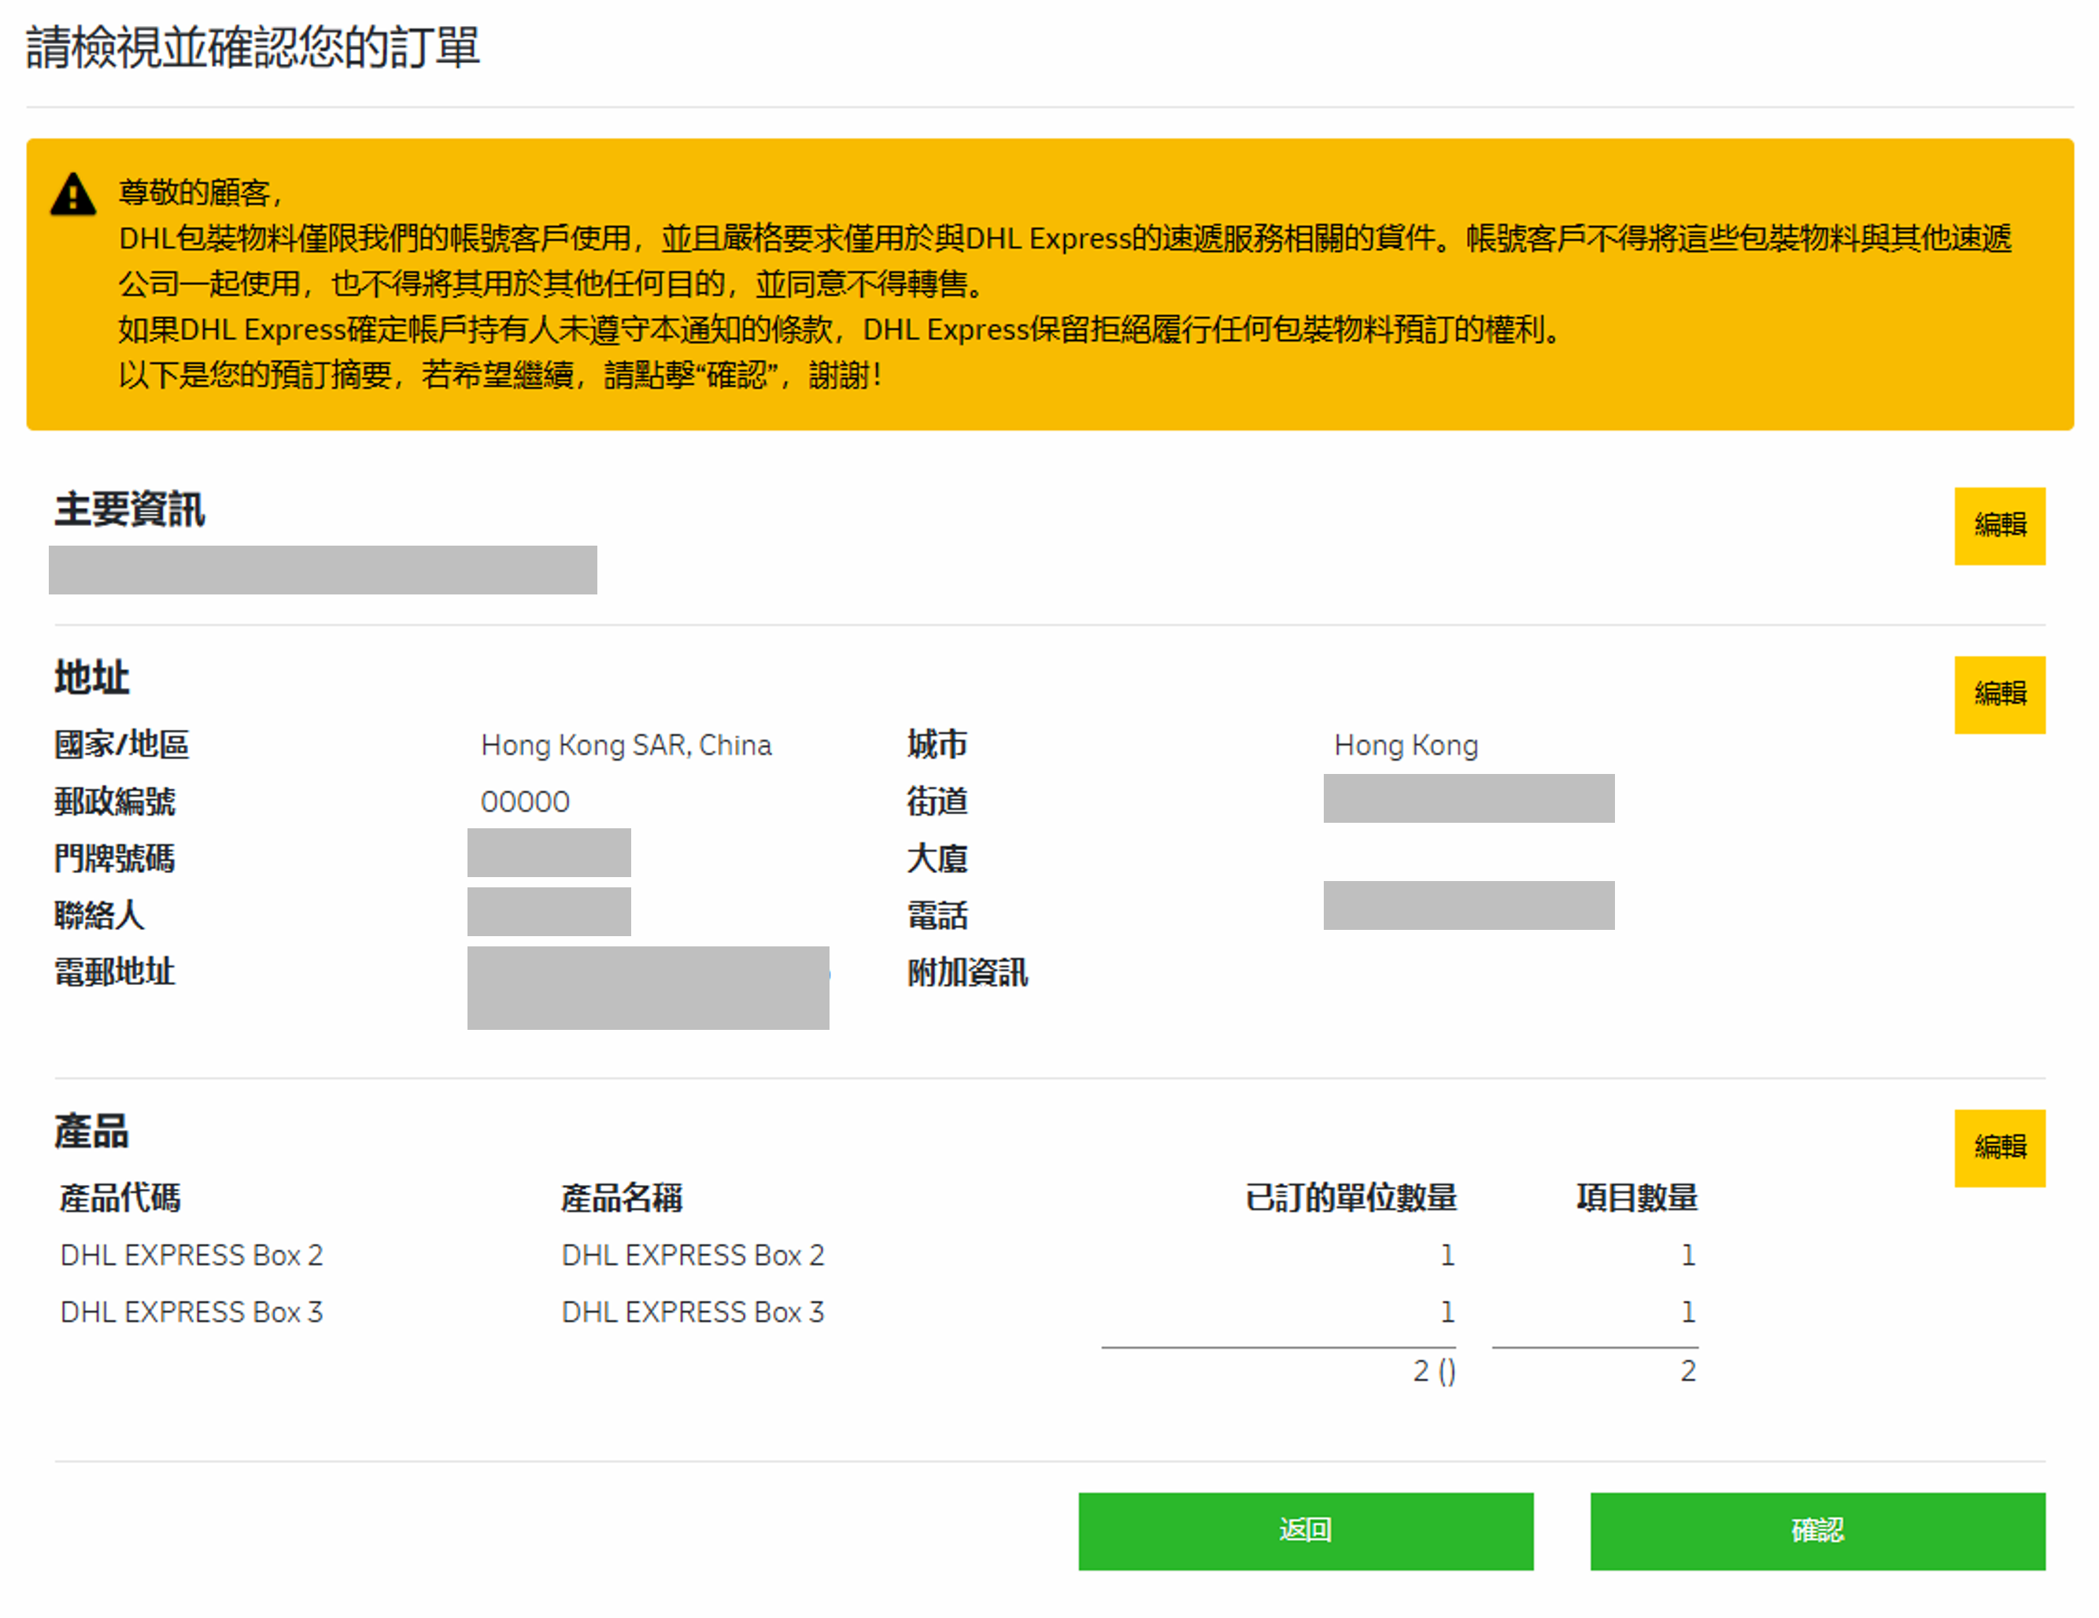This screenshot has width=2099, height=1618.
Task: Click the 電話 label
Action: 937,915
